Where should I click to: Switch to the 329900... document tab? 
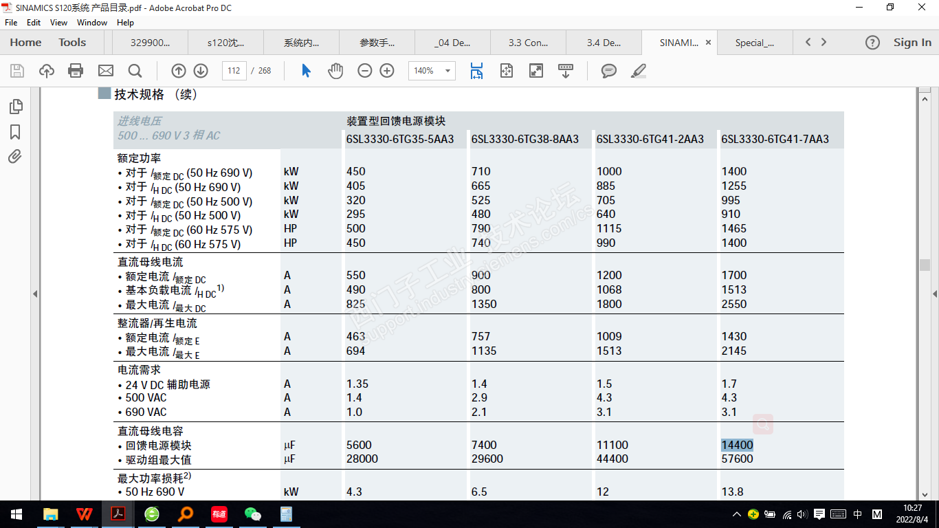(x=150, y=43)
